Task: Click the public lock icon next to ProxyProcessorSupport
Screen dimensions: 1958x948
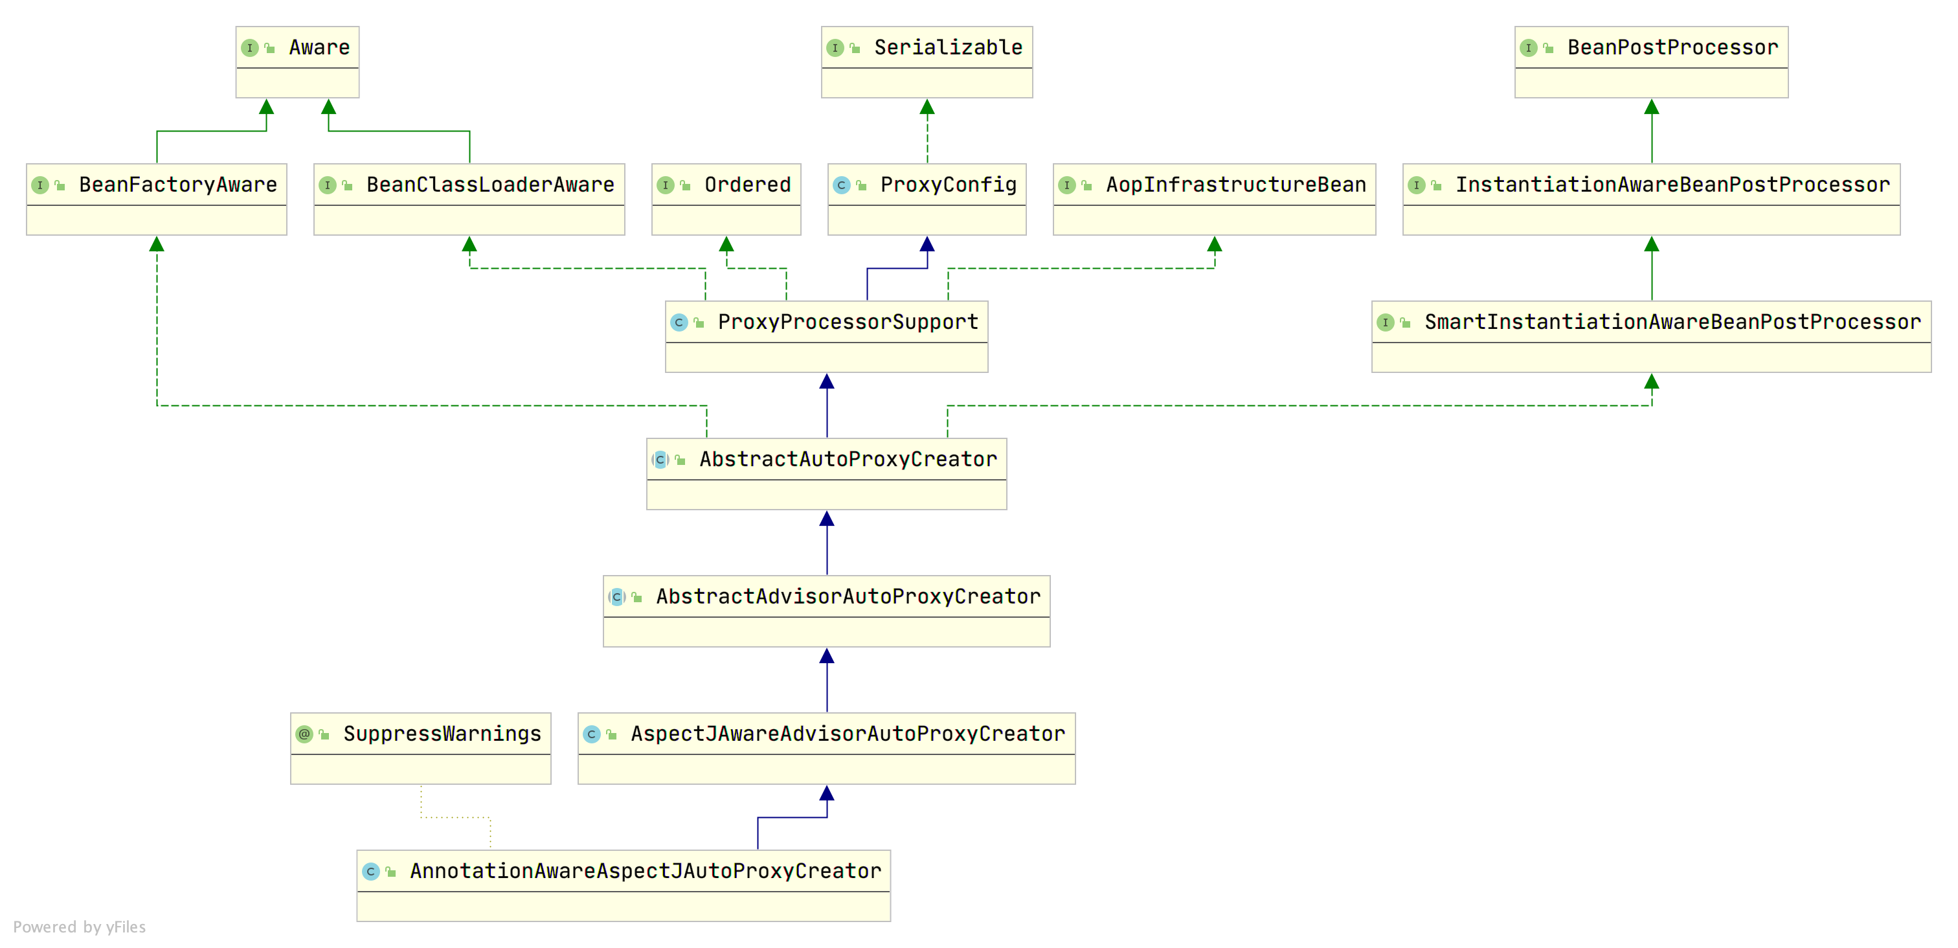Action: tap(699, 323)
